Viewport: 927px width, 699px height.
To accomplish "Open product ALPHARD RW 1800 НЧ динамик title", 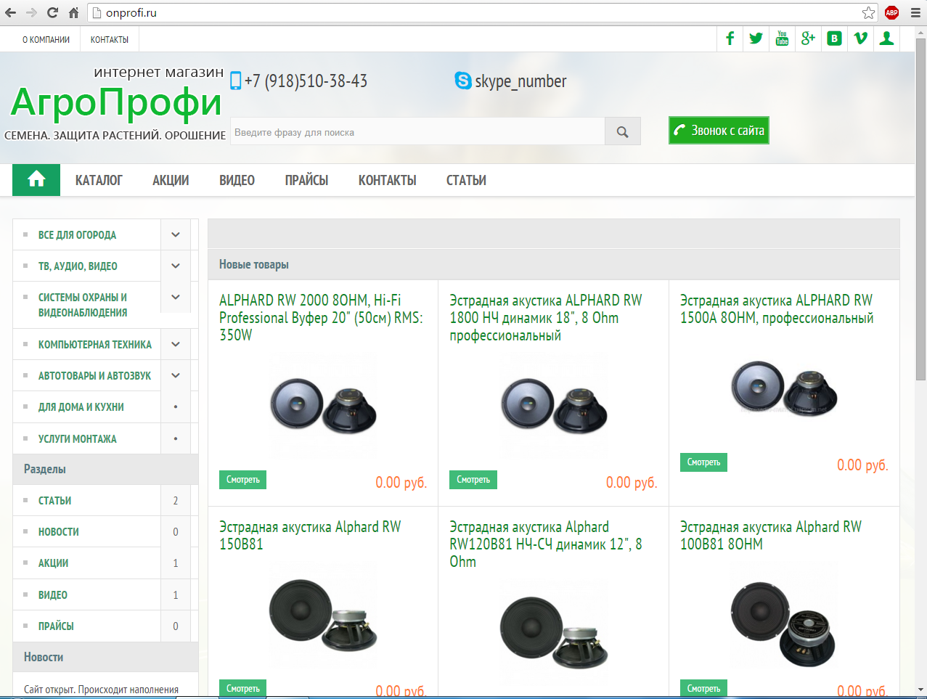I will pyautogui.click(x=546, y=317).
